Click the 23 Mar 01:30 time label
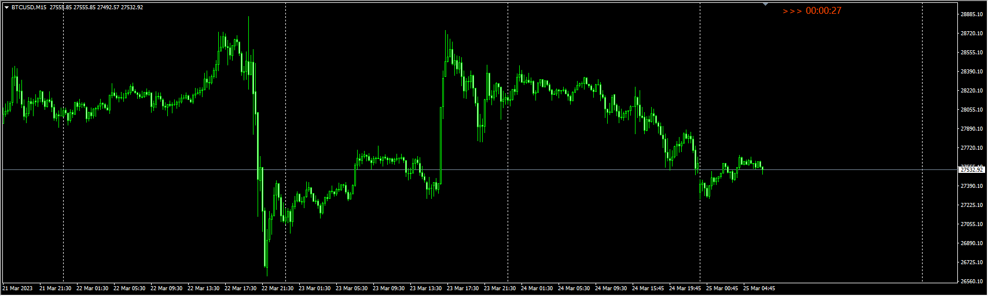 click(314, 288)
